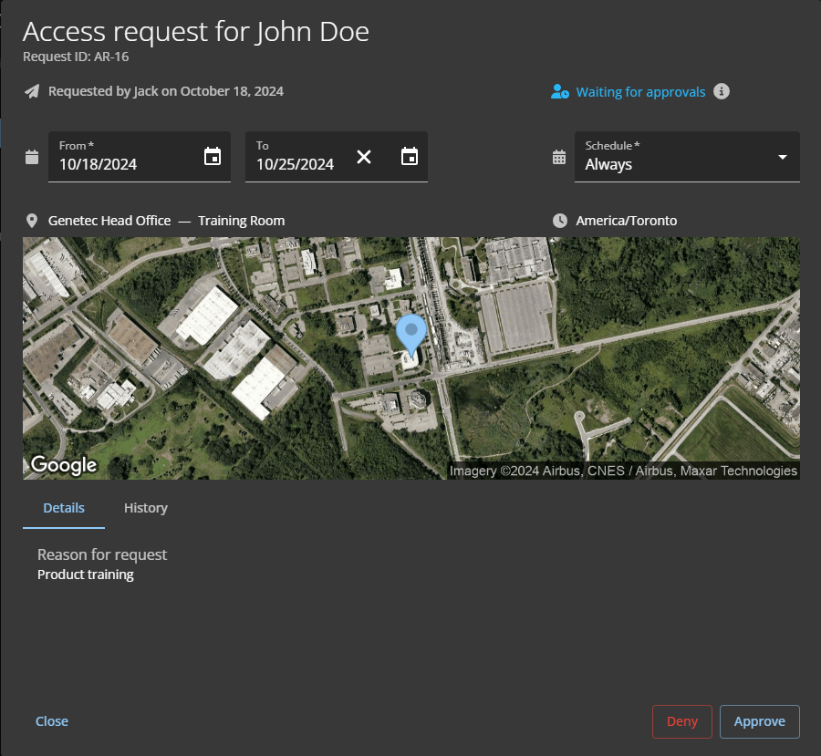
Task: Expand the Schedule dropdown arrow
Action: tap(783, 157)
